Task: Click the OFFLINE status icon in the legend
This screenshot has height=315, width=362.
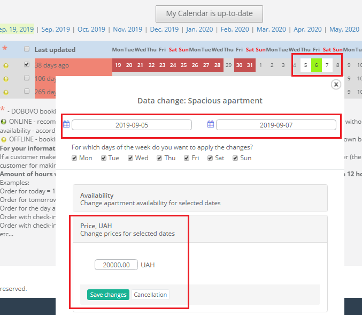Action: point(4,139)
